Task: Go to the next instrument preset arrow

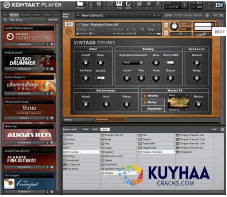Action: [158, 25]
